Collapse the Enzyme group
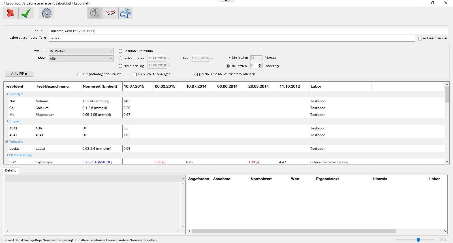 [x=7, y=121]
